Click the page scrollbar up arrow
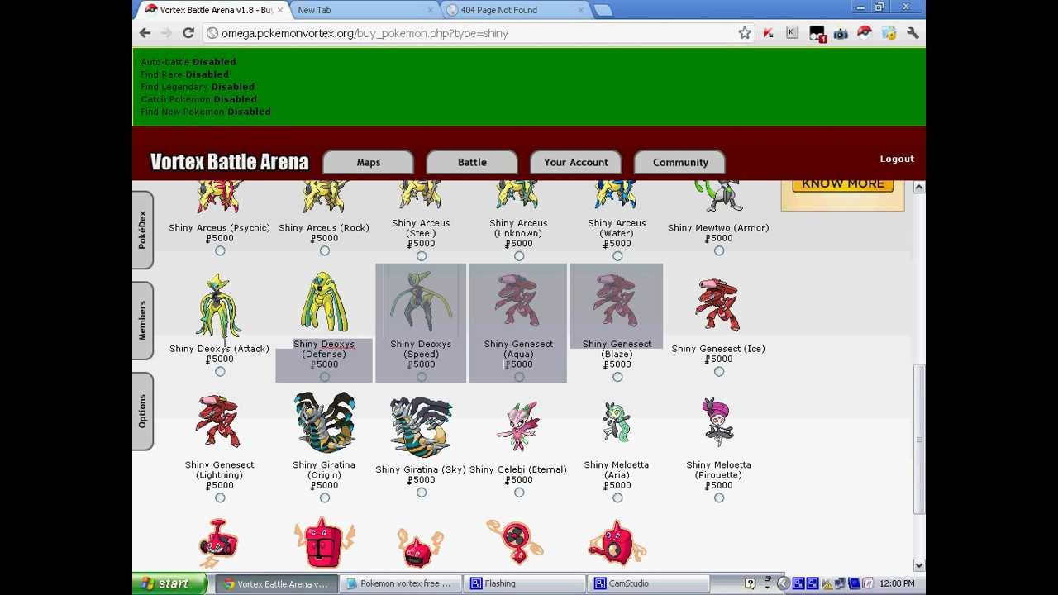The height and width of the screenshot is (595, 1058). coord(919,188)
